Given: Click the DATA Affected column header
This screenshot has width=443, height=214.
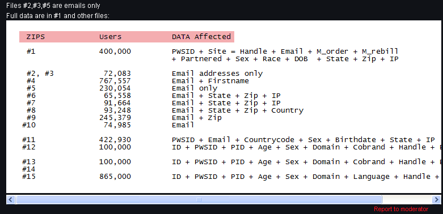Looking at the screenshot, I should (x=201, y=37).
